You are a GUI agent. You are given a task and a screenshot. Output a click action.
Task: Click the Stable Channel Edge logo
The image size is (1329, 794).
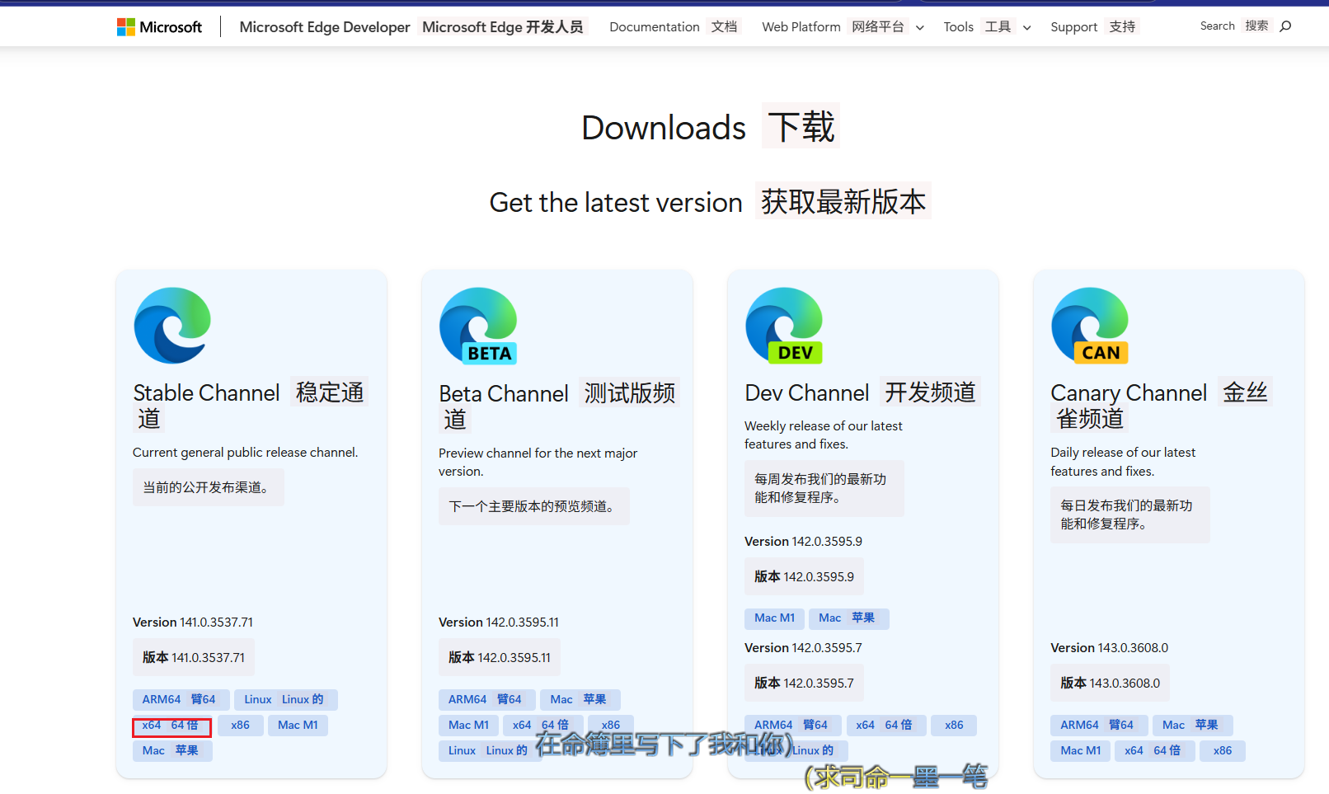tap(172, 326)
